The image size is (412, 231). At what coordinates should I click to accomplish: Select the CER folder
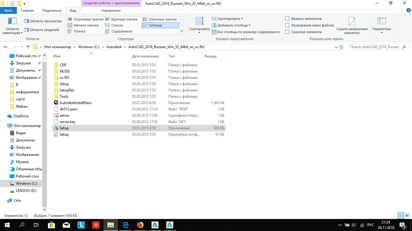[x=139, y=65]
